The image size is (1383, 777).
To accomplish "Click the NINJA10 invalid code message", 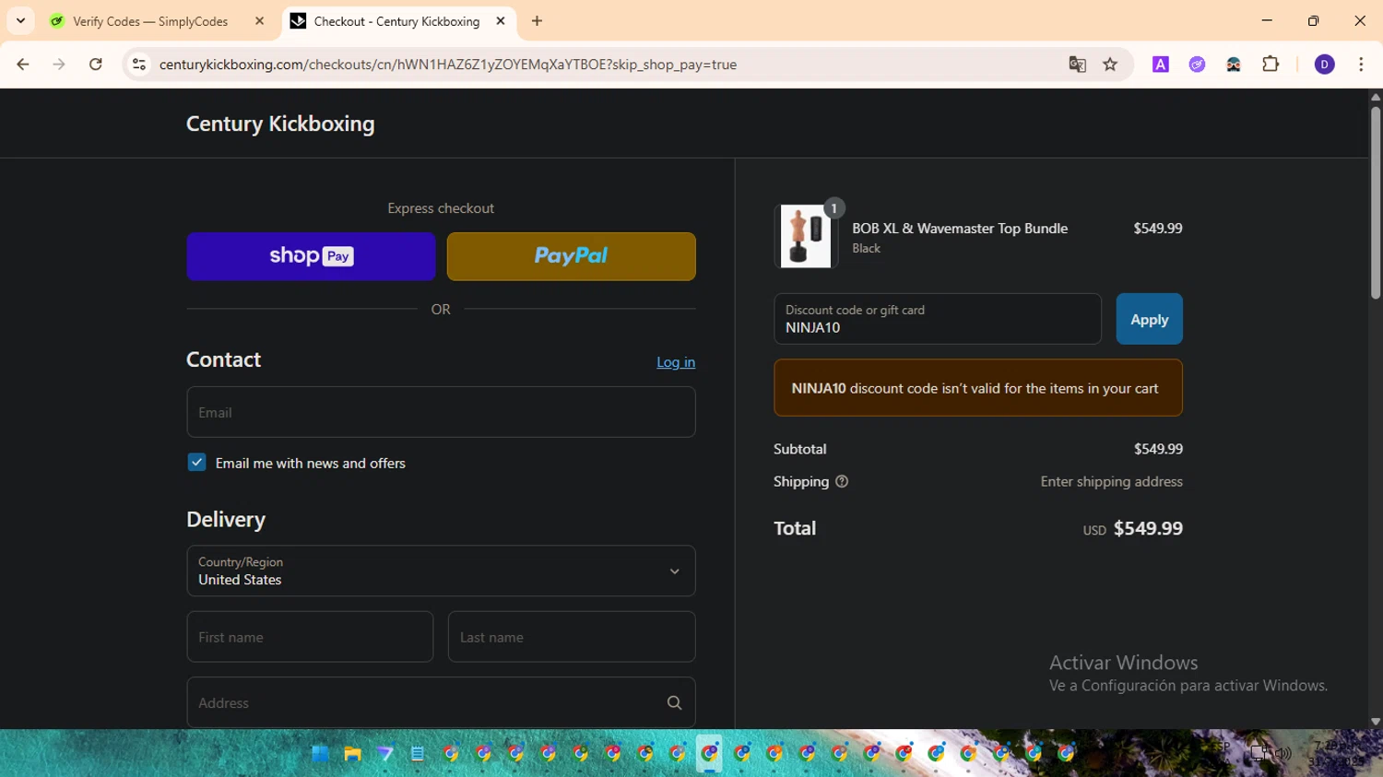I will (x=978, y=388).
